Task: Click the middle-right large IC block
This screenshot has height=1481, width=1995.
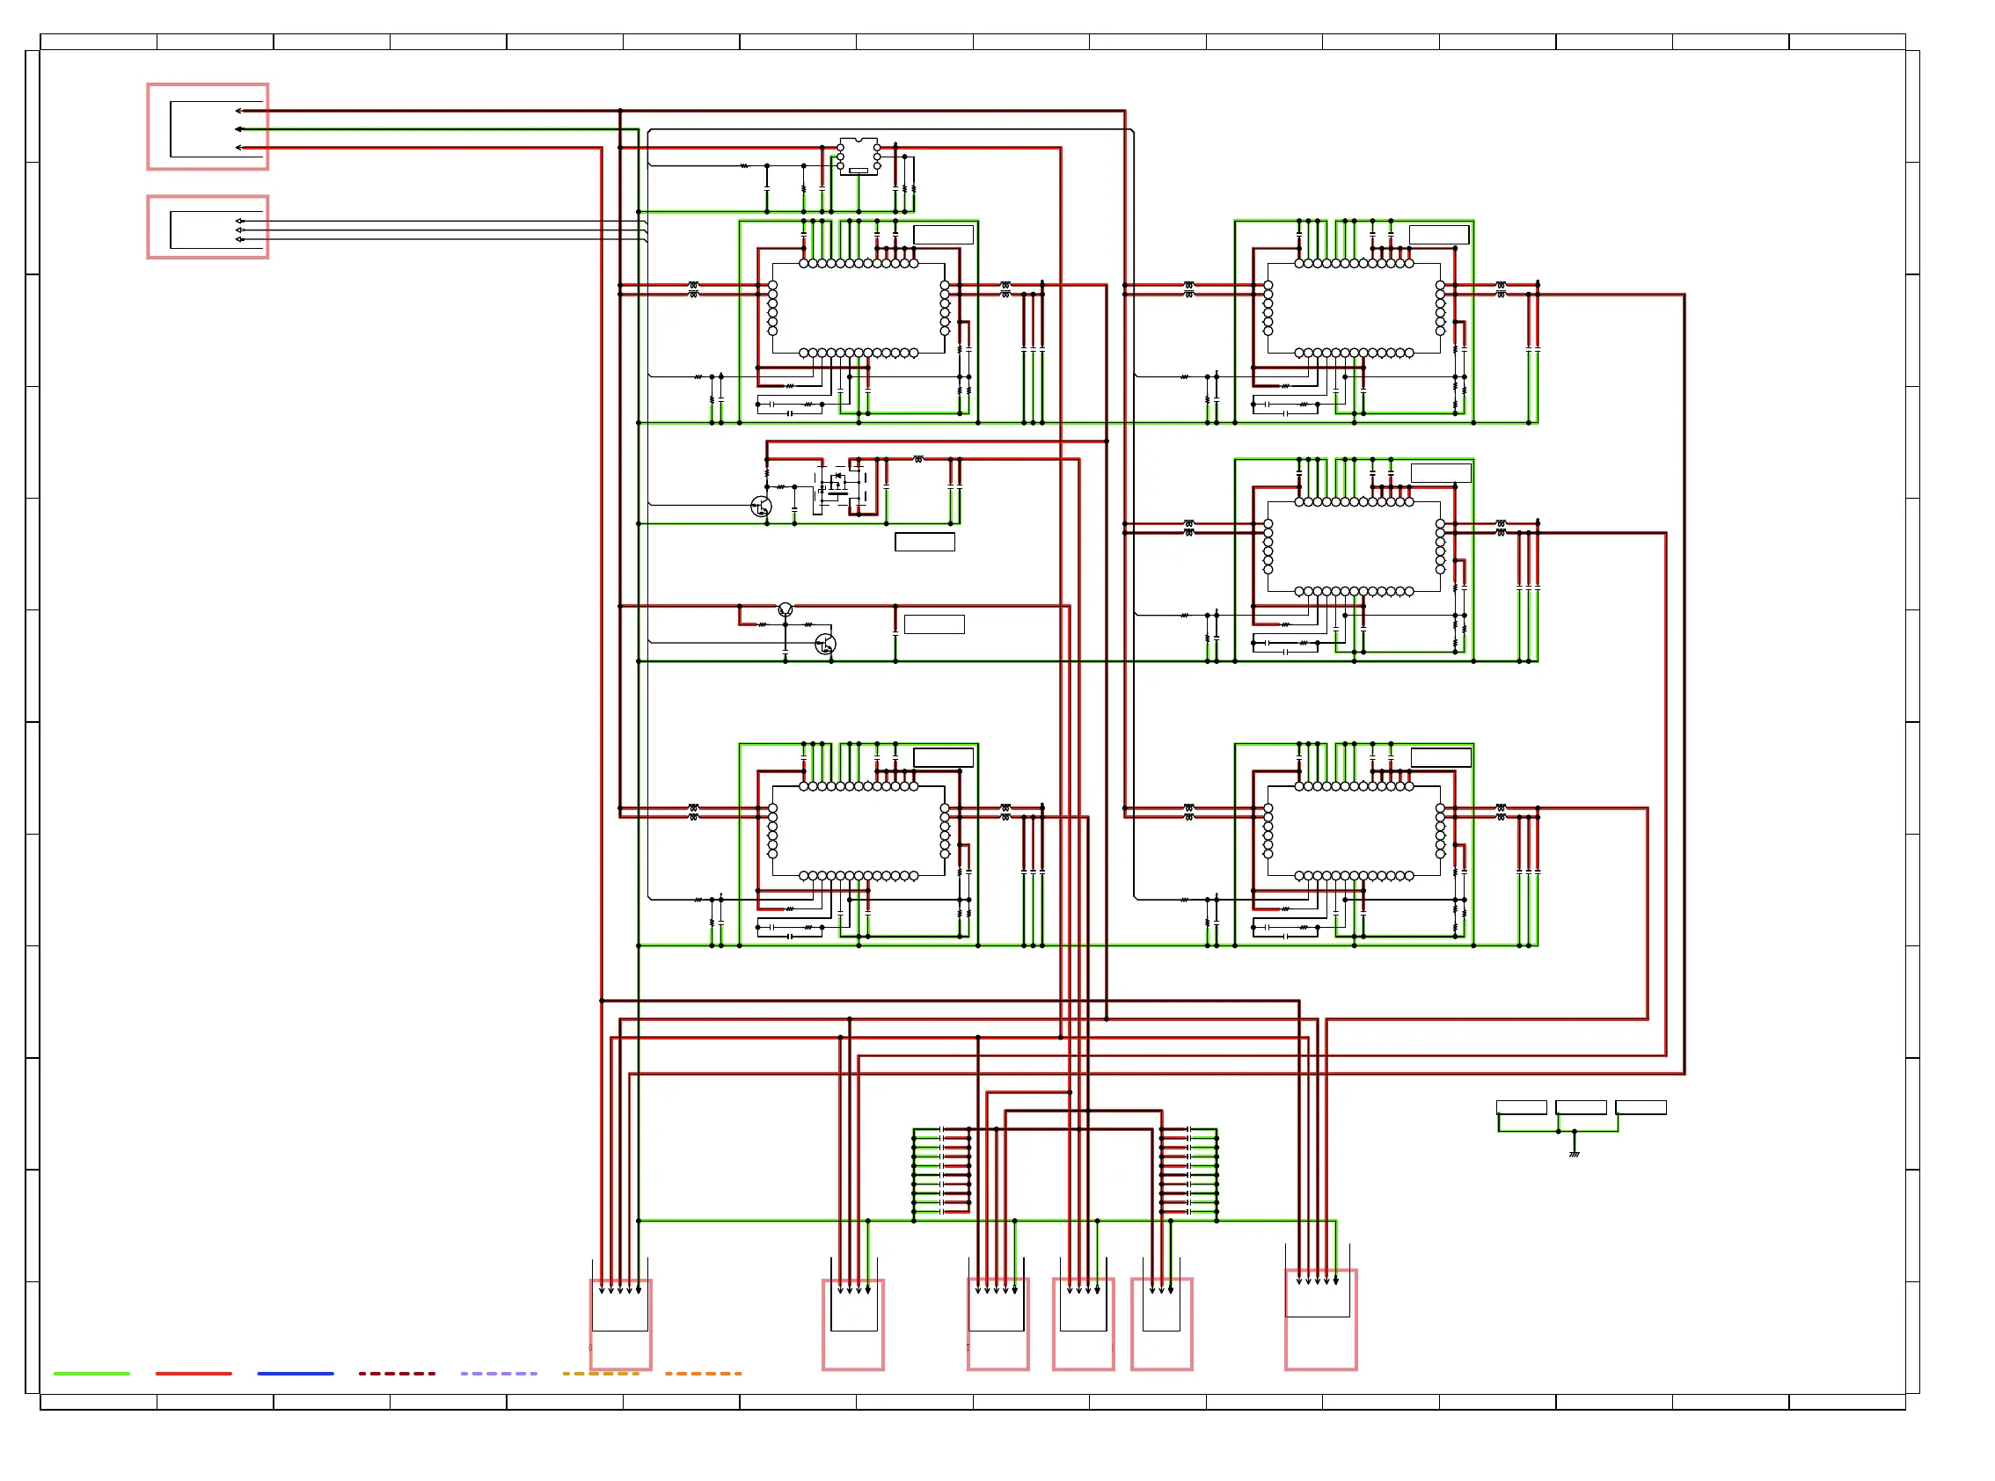Action: click(1354, 546)
